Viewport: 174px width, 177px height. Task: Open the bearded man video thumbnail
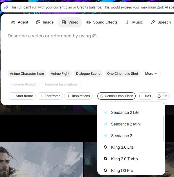(x=41, y=159)
